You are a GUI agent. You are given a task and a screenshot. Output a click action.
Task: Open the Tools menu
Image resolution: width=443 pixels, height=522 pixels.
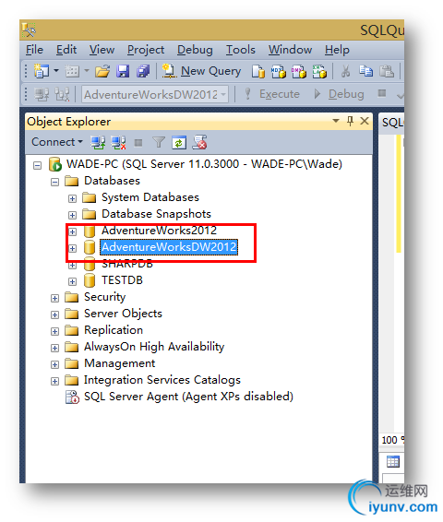(x=241, y=50)
